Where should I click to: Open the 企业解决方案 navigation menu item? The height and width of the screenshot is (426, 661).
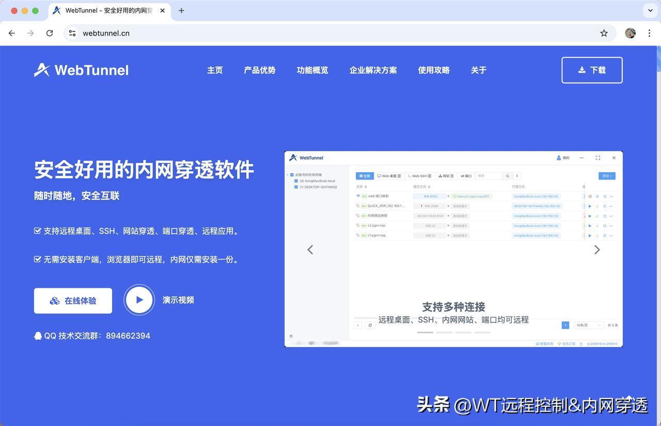373,70
